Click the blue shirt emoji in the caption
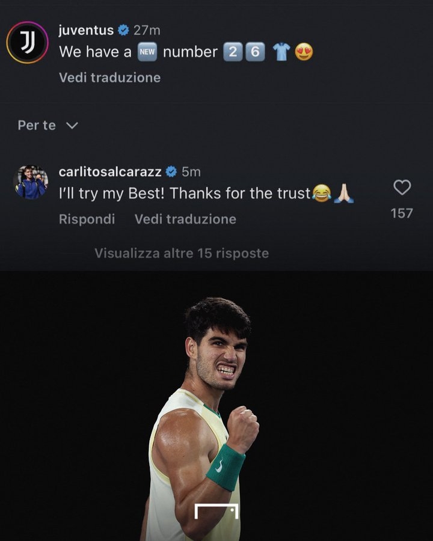The height and width of the screenshot is (541, 433). click(x=281, y=52)
